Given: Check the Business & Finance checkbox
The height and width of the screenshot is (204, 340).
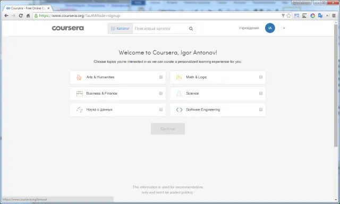Looking at the screenshot, I should point(161,93).
